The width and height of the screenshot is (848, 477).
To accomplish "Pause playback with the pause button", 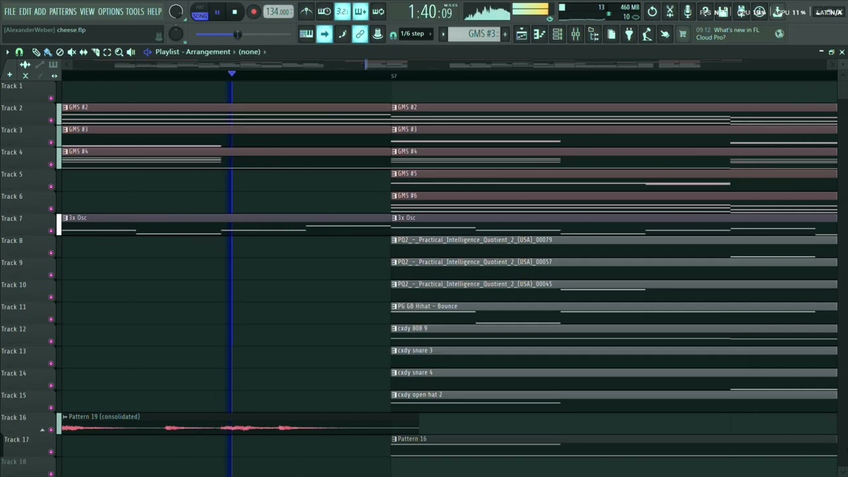I will pos(217,12).
